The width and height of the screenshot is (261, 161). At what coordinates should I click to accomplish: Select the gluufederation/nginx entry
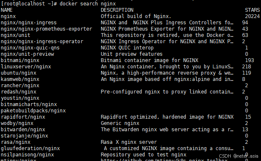tap(30, 148)
